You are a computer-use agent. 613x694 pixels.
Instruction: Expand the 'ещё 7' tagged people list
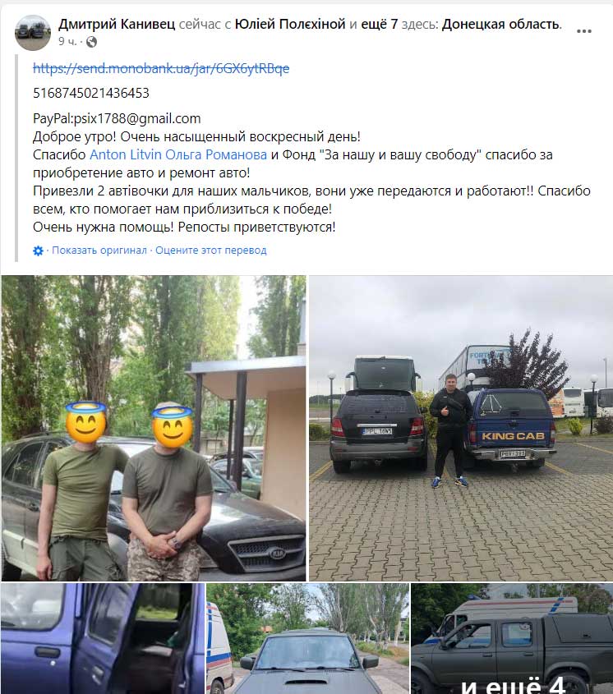(379, 24)
